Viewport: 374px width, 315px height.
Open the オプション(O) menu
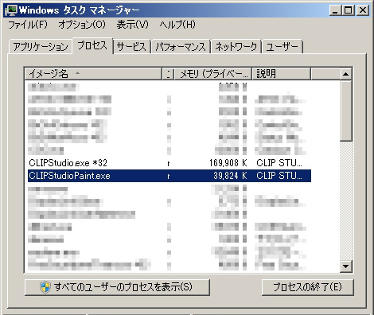click(82, 25)
